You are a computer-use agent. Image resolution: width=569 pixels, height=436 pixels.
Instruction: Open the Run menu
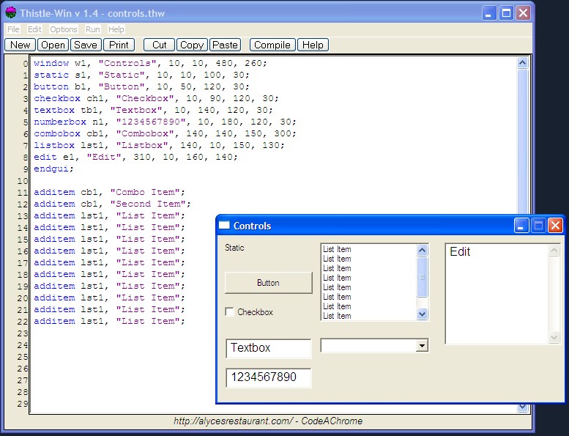tap(92, 29)
